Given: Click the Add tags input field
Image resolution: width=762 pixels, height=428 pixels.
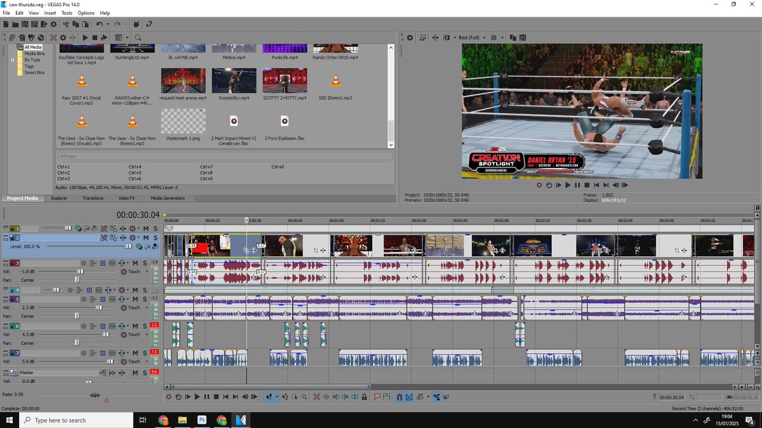Looking at the screenshot, I should pyautogui.click(x=224, y=155).
